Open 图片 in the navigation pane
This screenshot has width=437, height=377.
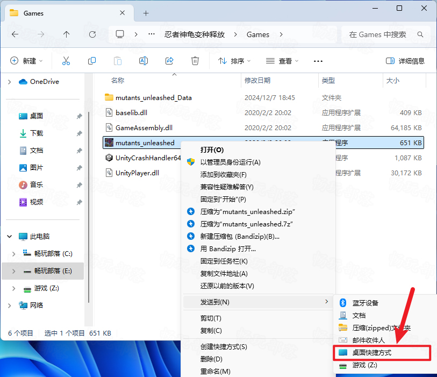pos(37,168)
